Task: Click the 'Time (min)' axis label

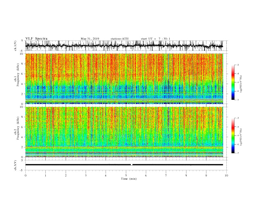Action: coord(129,179)
